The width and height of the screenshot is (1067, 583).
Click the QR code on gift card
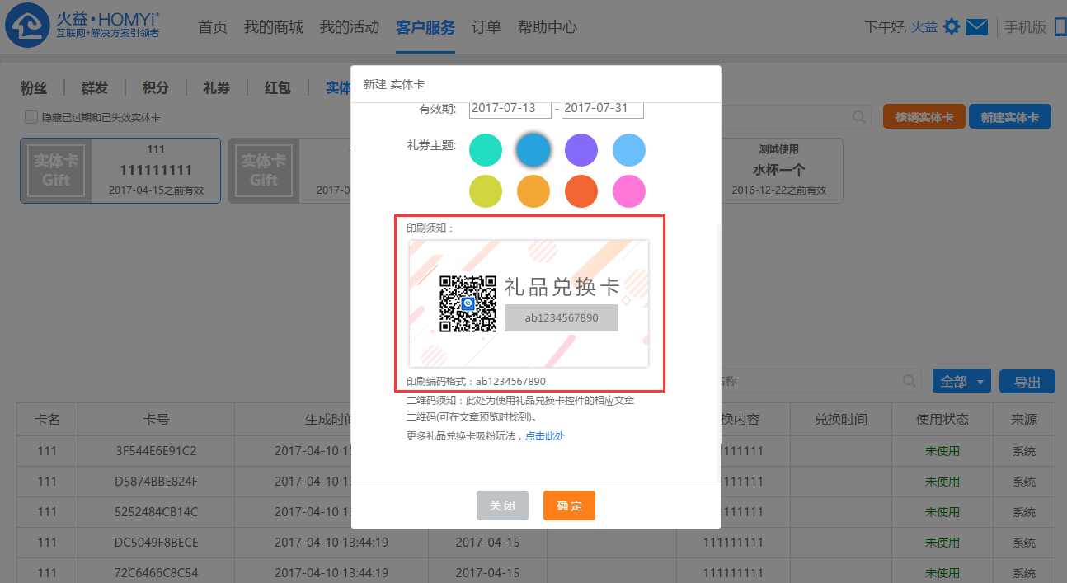468,303
